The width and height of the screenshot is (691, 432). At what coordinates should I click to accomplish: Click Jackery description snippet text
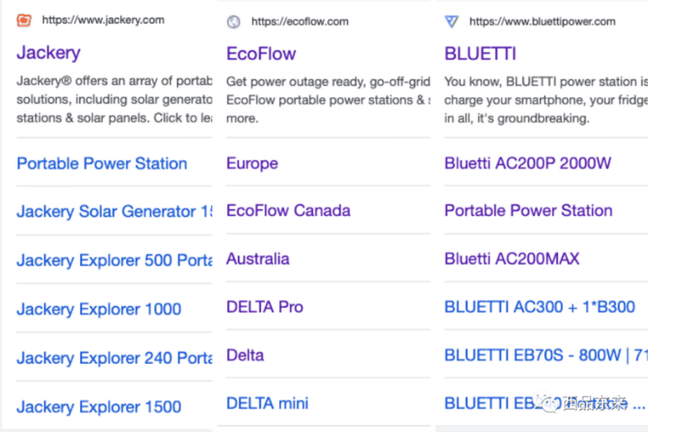tap(115, 99)
